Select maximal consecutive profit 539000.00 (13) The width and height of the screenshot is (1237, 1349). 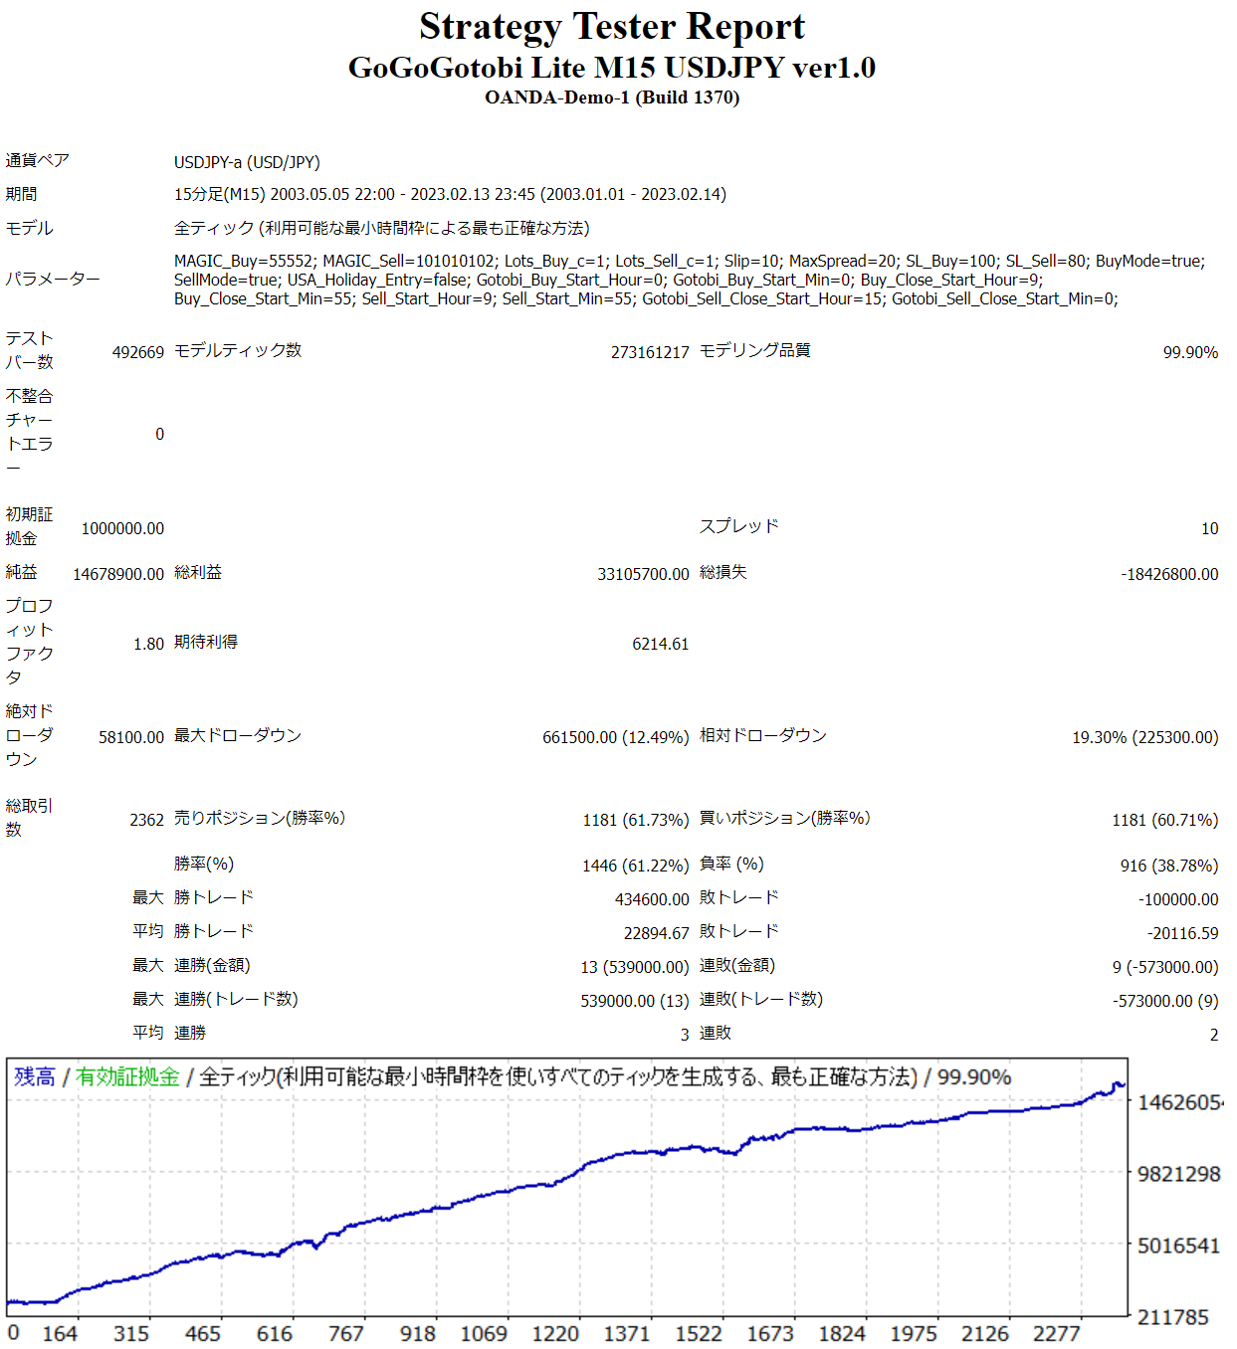[635, 1001]
